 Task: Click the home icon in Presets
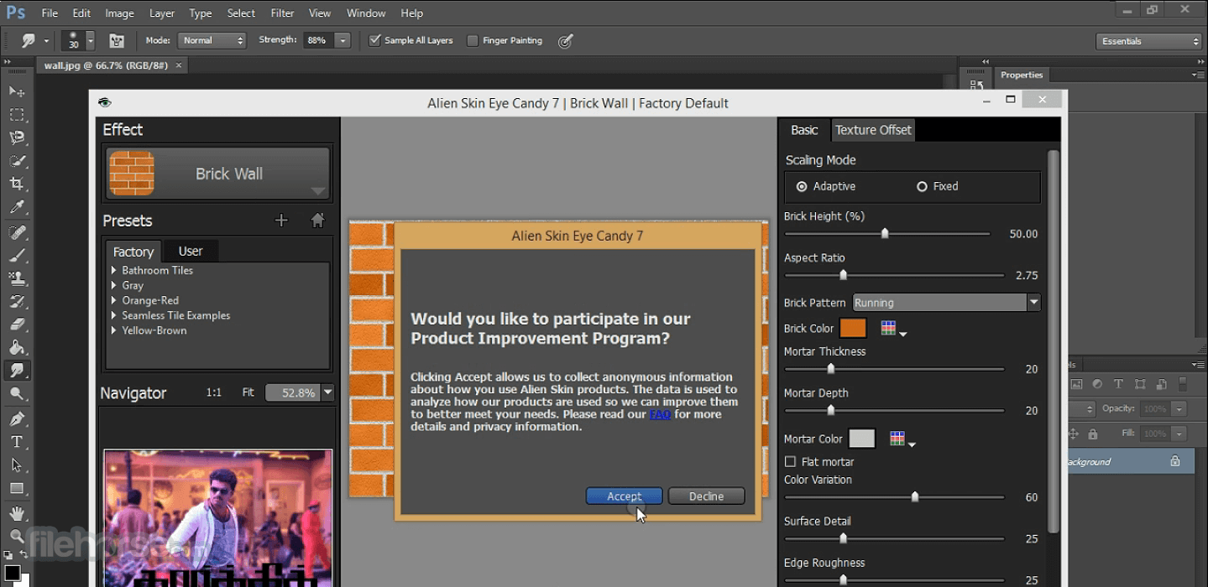click(317, 221)
